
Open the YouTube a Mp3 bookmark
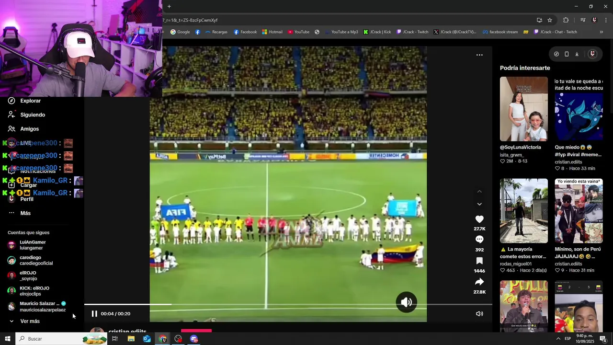(341, 32)
